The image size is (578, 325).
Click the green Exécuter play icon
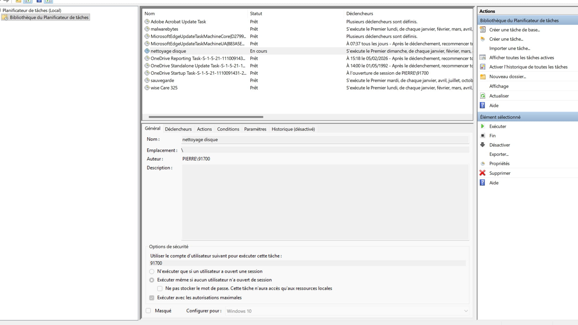click(482, 126)
